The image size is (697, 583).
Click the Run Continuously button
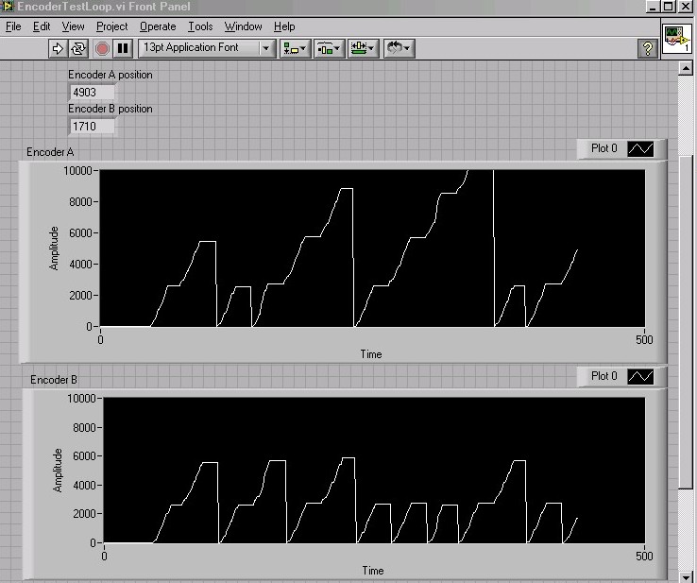[x=78, y=48]
